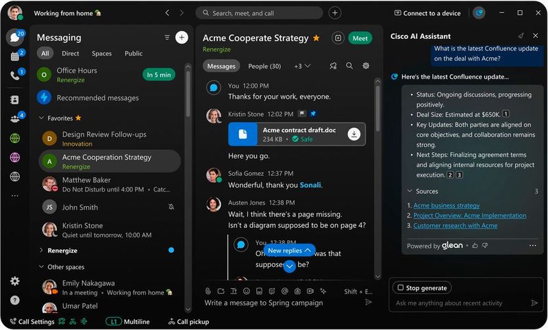Open the Messaging icon in the sidebar

(x=14, y=37)
